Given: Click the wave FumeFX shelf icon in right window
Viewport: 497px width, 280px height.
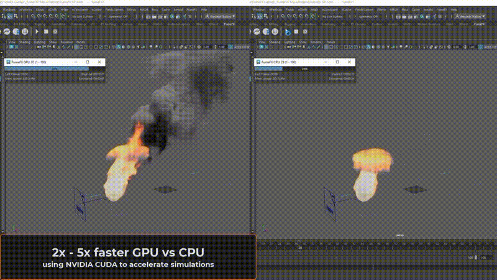Looking at the screenshot, I should (x=257, y=32).
